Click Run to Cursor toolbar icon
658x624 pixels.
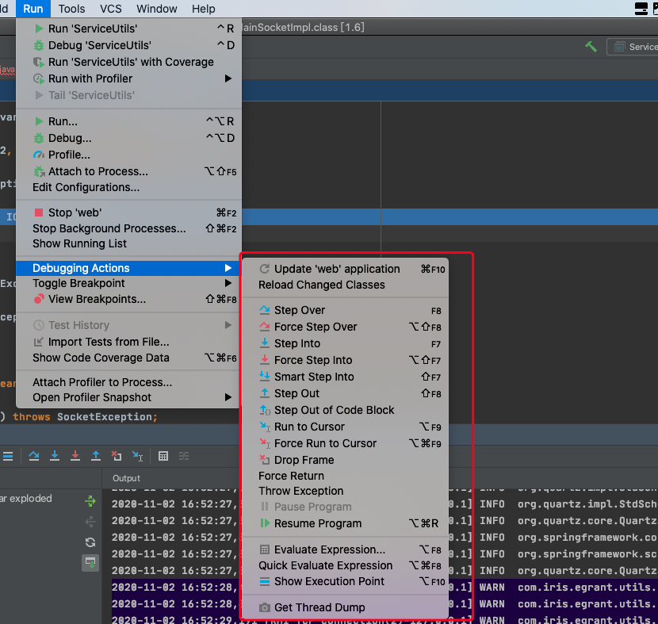click(x=137, y=456)
